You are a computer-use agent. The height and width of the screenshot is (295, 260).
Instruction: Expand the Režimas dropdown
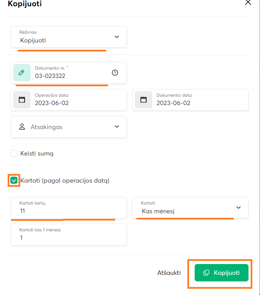pyautogui.click(x=116, y=37)
